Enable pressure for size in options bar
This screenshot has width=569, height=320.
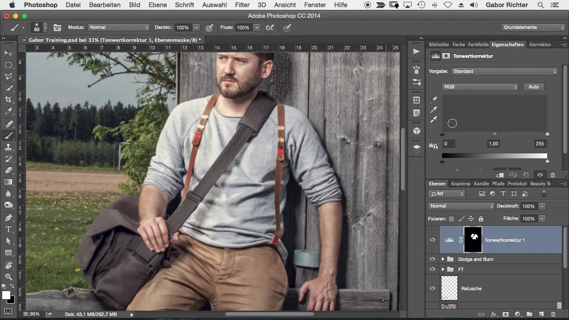[x=287, y=28]
